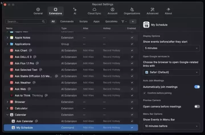The image size is (205, 135).
Task: Uncheck Confirm before joining
Action: [144, 93]
